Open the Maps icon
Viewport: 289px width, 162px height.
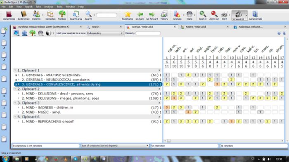(189, 16)
